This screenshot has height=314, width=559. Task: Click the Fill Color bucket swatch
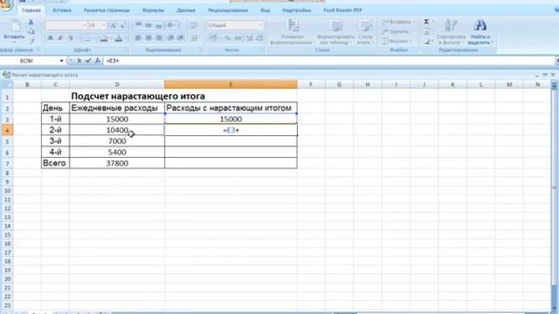[x=103, y=38]
